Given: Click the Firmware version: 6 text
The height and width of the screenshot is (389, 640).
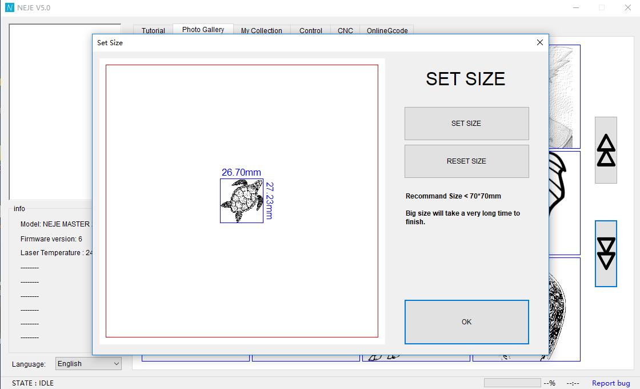Looking at the screenshot, I should (51, 239).
